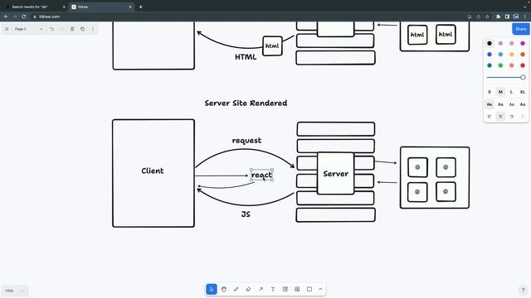Pick the light violet color swatch
The image size is (531, 298).
point(512,43)
